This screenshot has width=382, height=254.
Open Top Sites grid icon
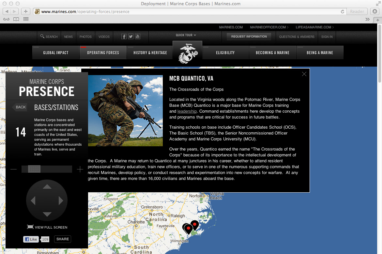pos(26,19)
